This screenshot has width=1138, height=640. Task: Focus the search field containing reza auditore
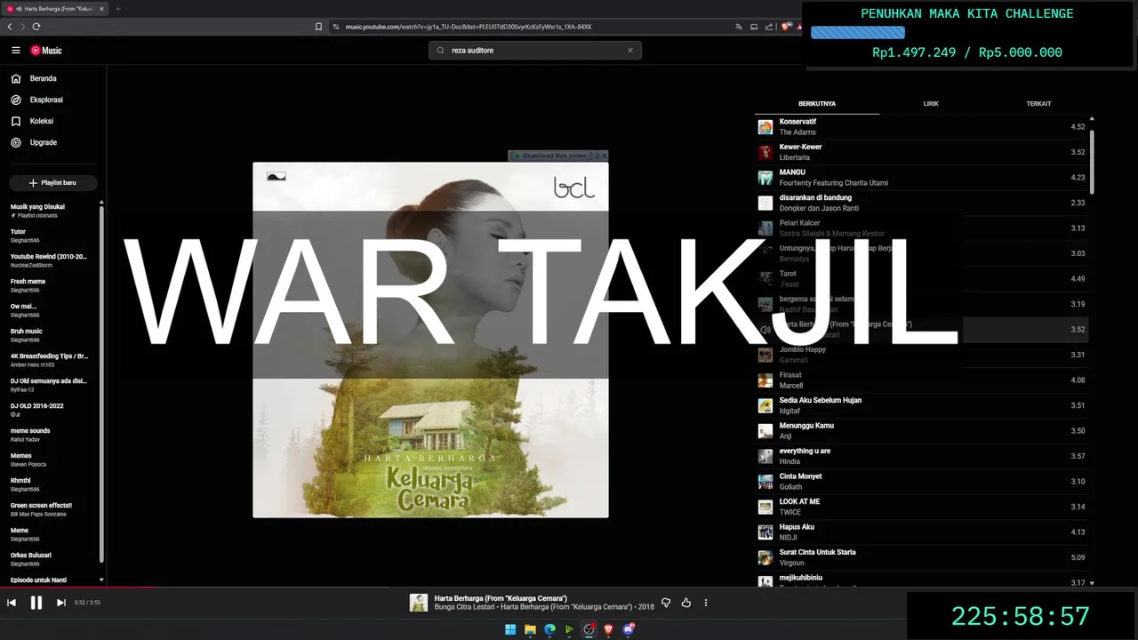click(534, 51)
